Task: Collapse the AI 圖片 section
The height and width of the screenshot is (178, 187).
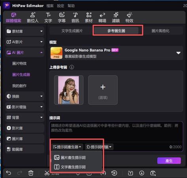Action: click(25, 53)
